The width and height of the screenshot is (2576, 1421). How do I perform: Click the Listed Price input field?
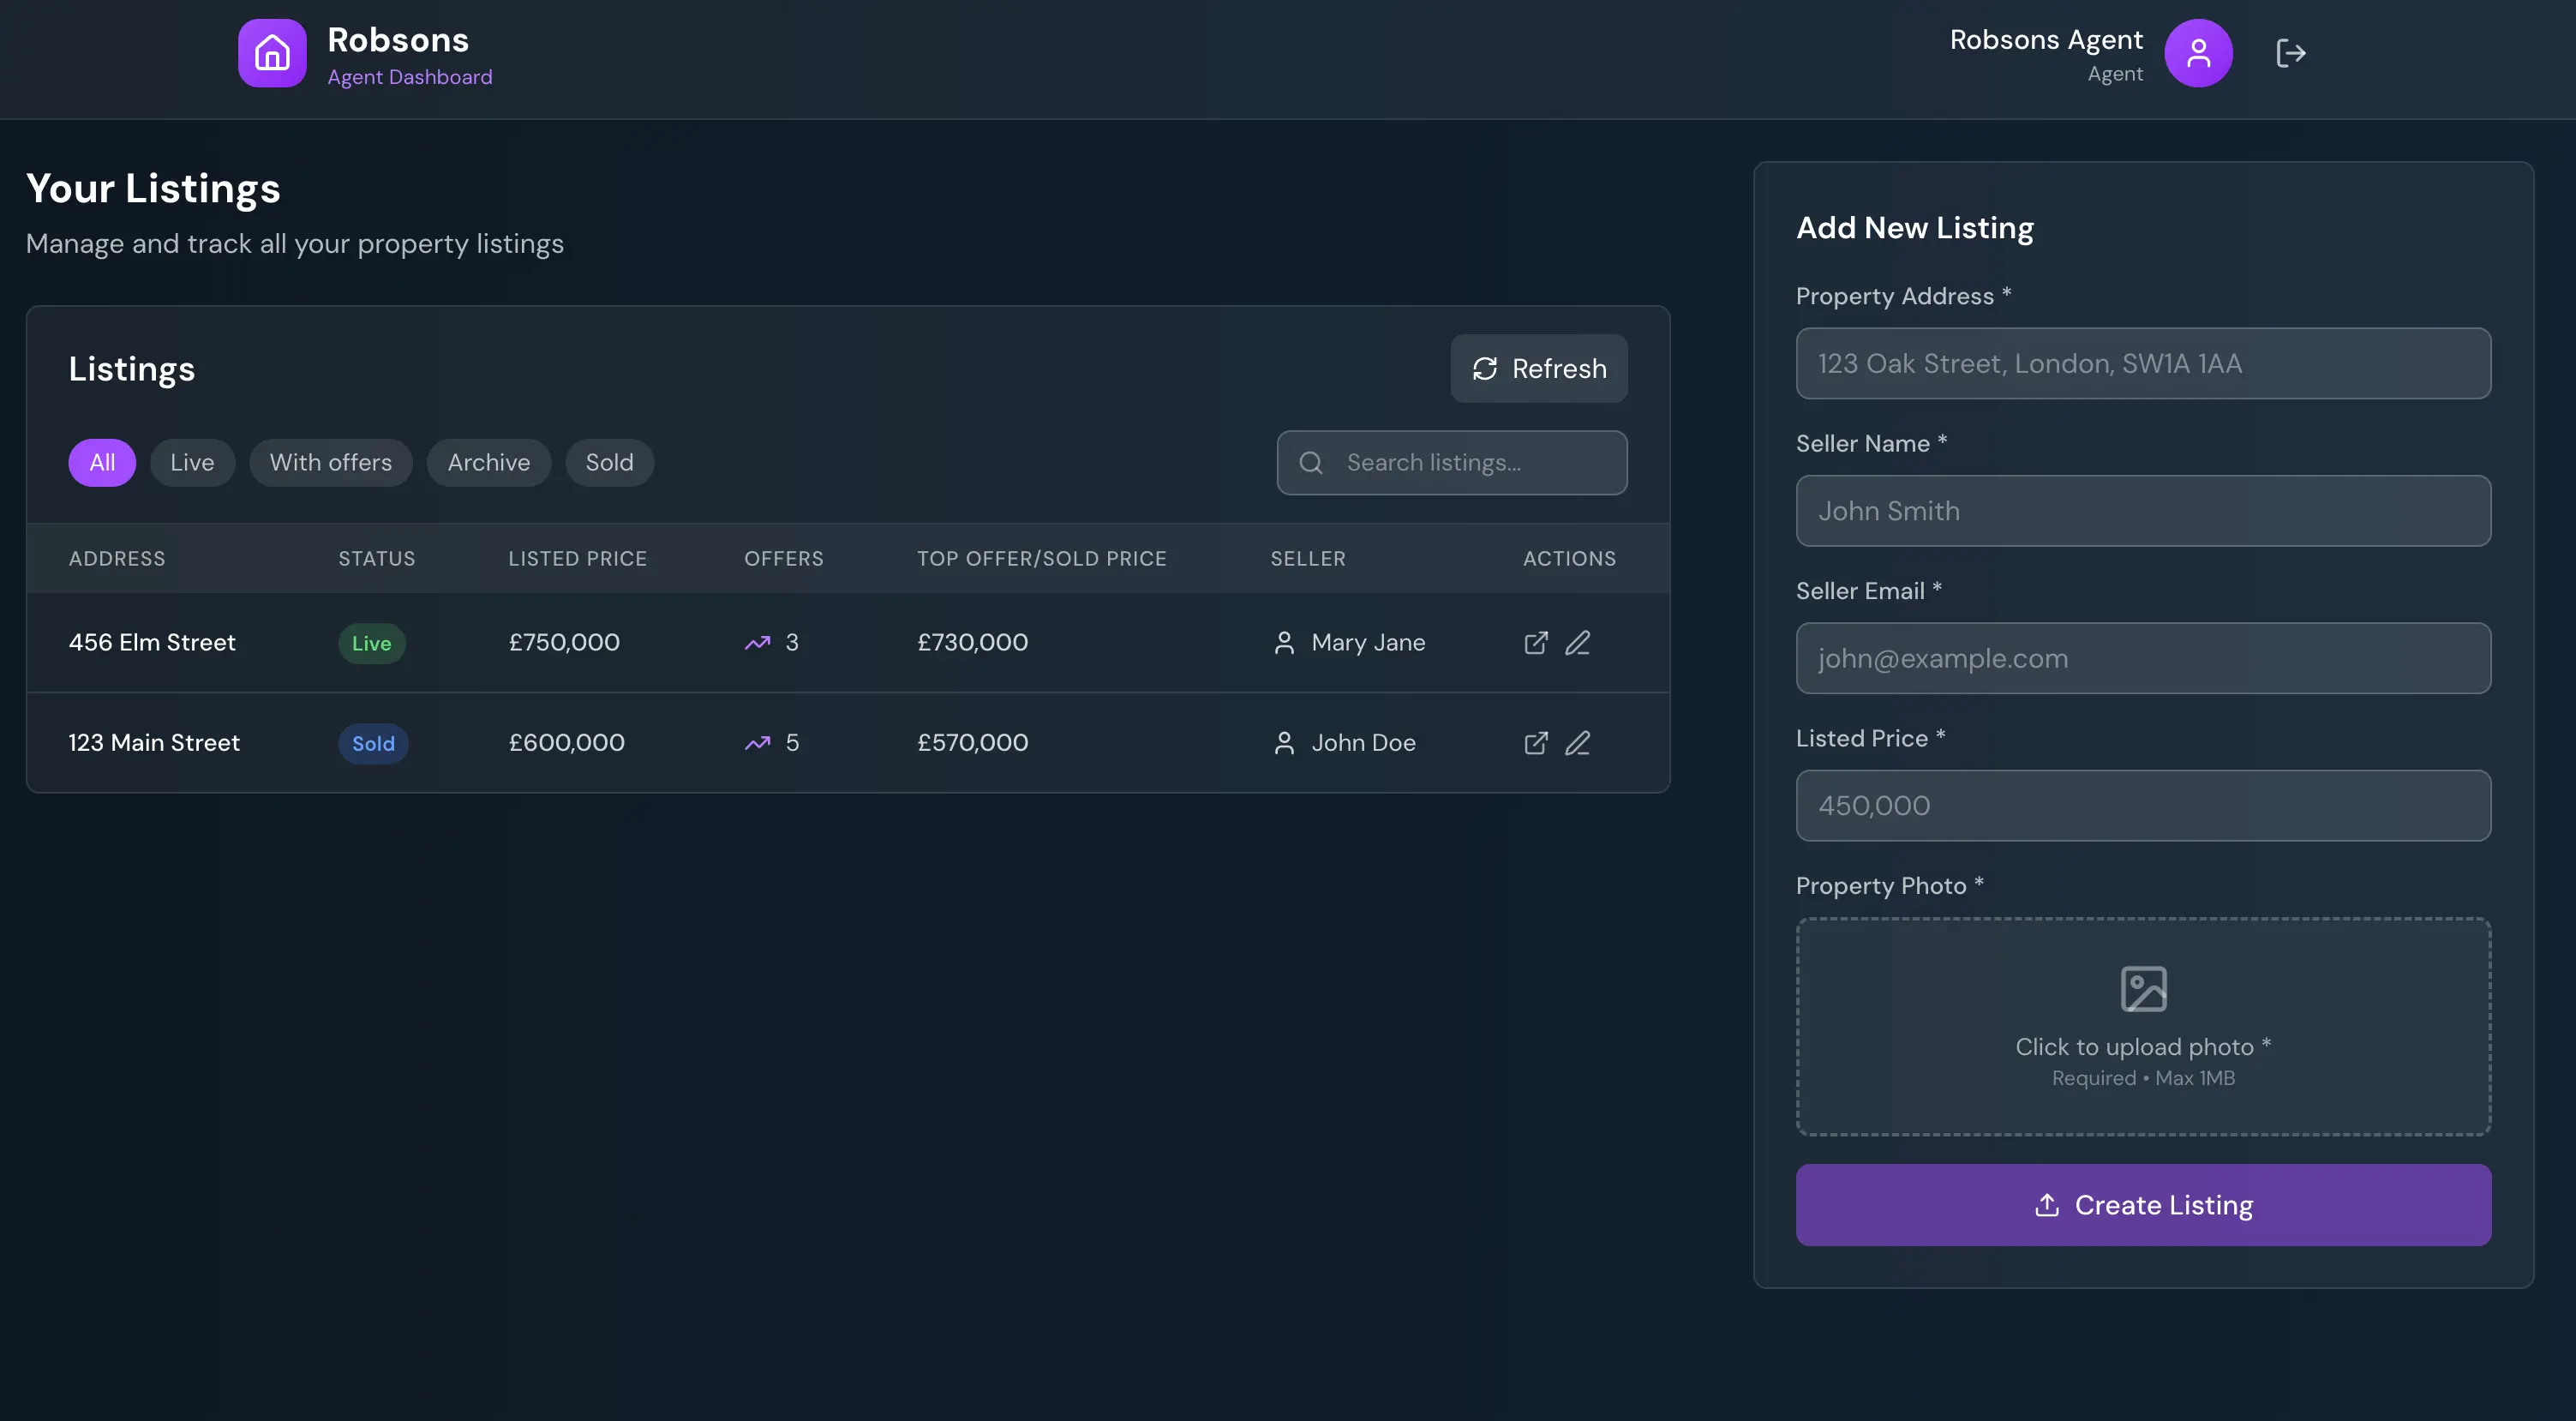coord(2142,806)
